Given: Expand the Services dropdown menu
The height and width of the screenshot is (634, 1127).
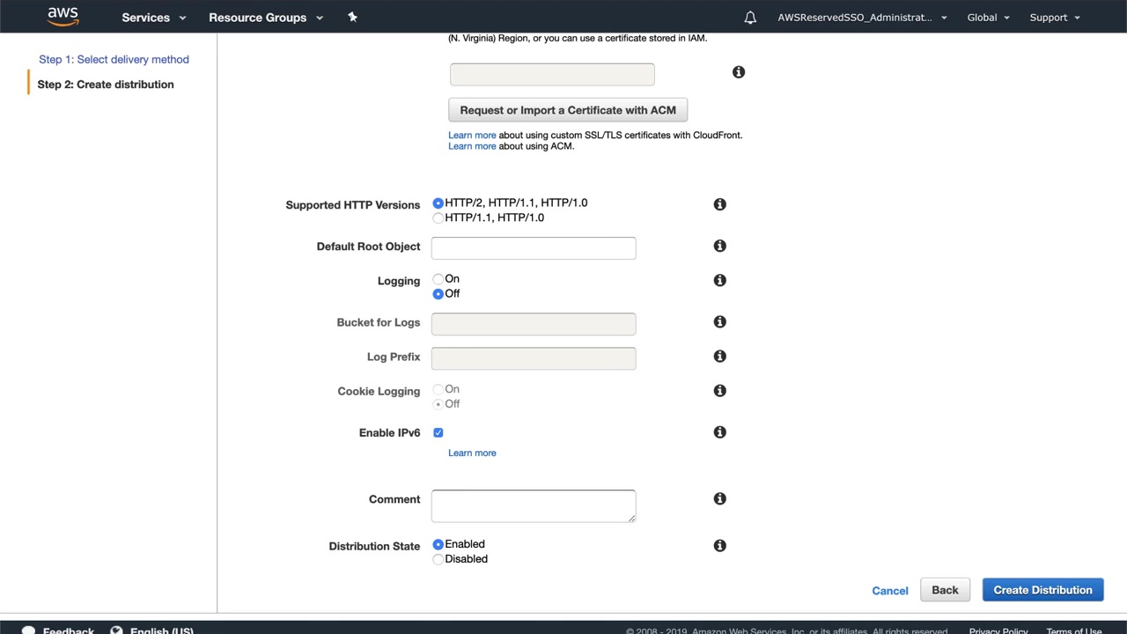Looking at the screenshot, I should [154, 18].
